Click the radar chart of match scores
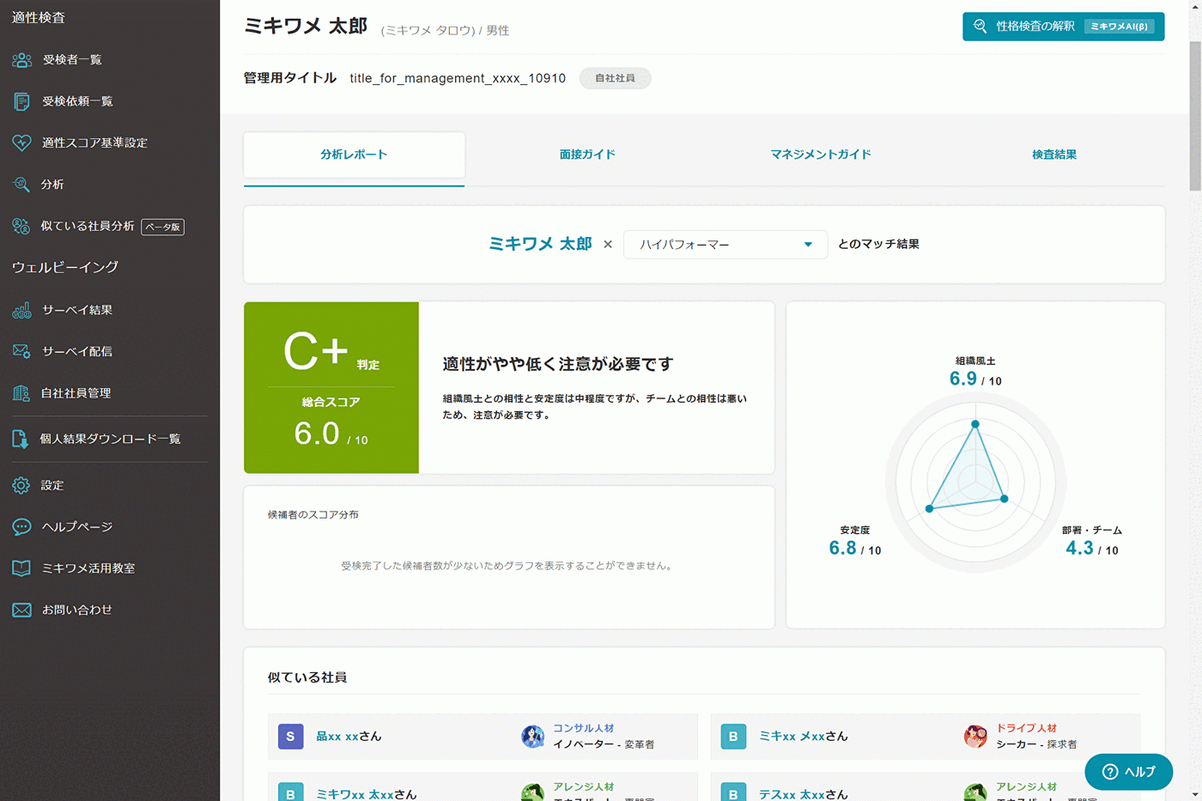 coord(975,482)
